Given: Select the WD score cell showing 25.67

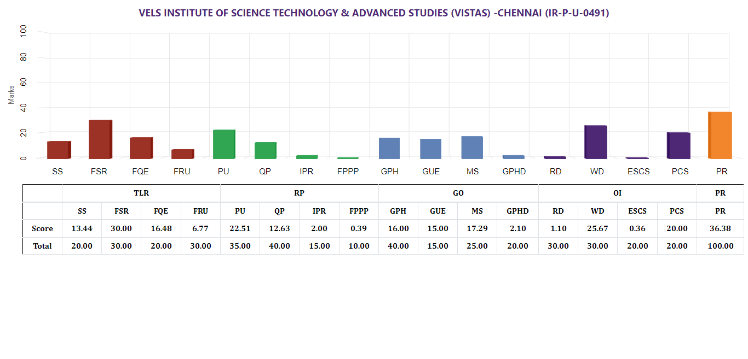Looking at the screenshot, I should [x=597, y=228].
